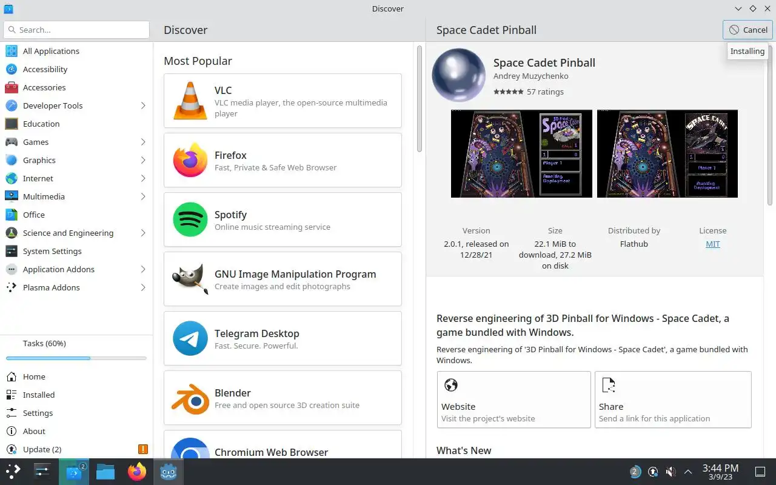Screen dimensions: 776x485
Task: Open the volume control in the system tray
Action: coord(671,472)
